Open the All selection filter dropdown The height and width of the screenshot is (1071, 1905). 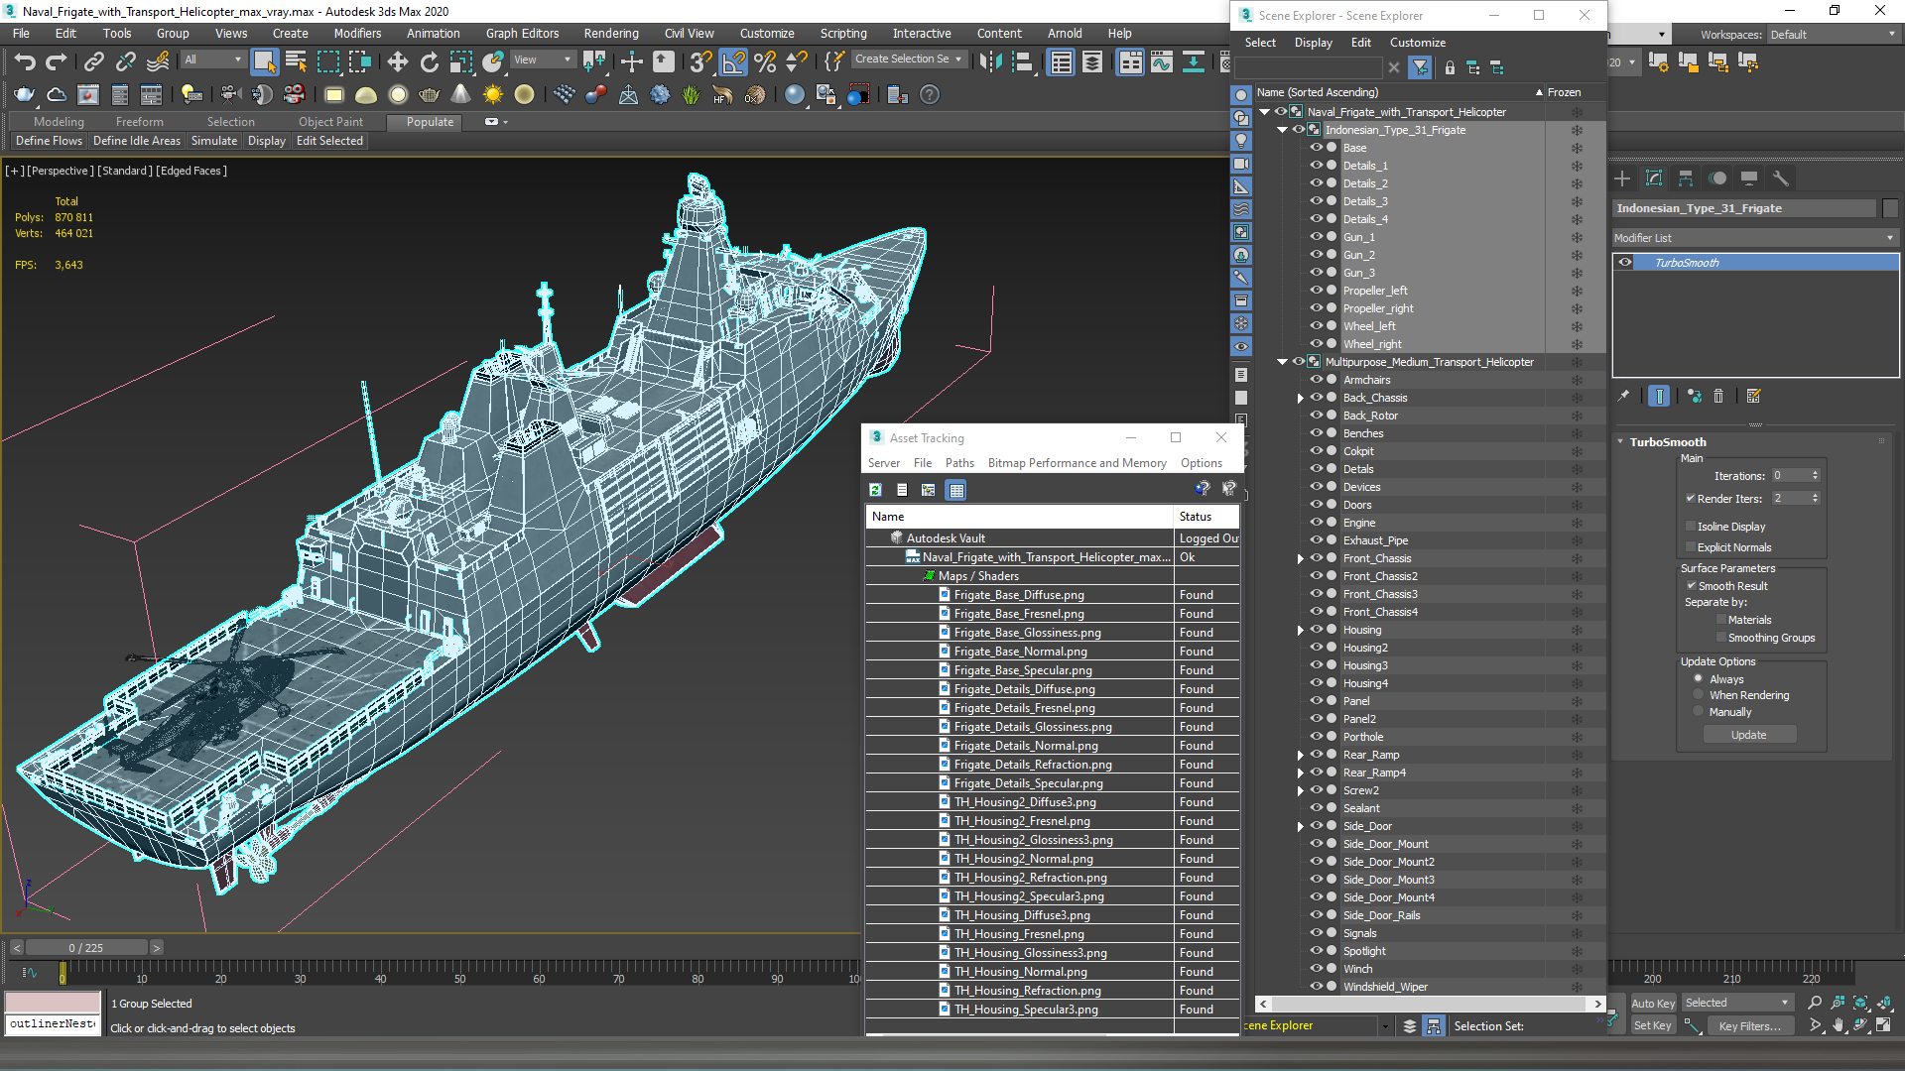pos(212,59)
